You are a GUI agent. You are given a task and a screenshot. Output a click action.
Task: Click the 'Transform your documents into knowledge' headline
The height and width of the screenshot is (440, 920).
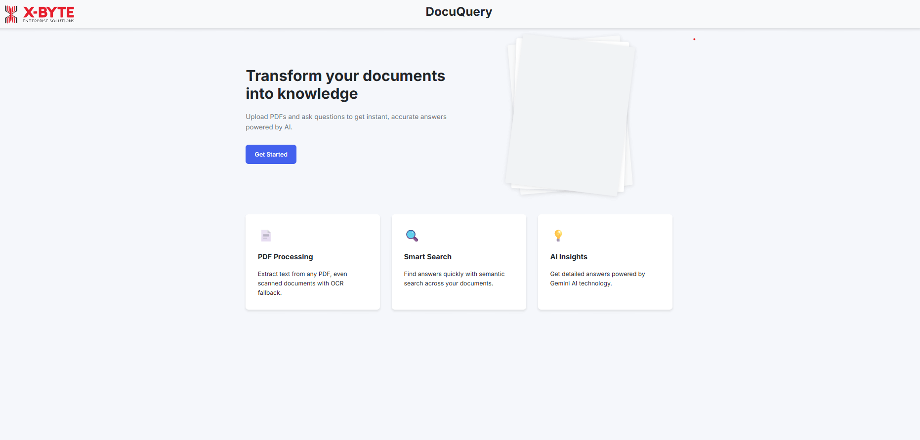coord(345,84)
